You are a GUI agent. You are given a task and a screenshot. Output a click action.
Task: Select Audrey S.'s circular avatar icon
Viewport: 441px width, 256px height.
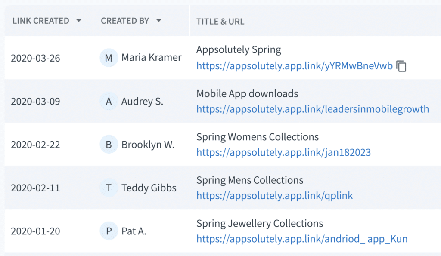click(108, 101)
